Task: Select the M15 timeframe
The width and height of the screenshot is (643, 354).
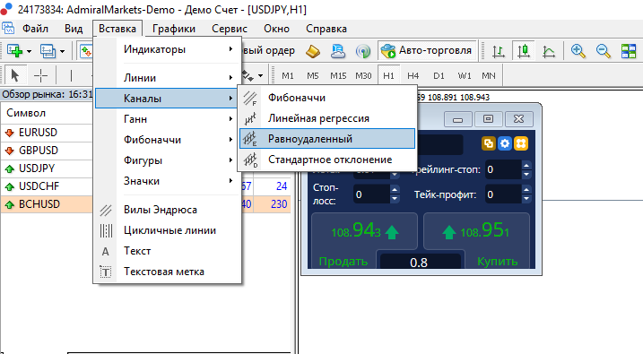Action: click(338, 76)
